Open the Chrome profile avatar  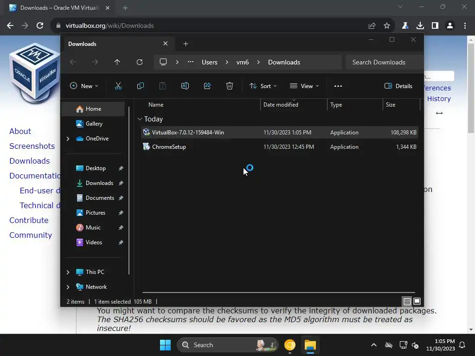click(x=450, y=26)
